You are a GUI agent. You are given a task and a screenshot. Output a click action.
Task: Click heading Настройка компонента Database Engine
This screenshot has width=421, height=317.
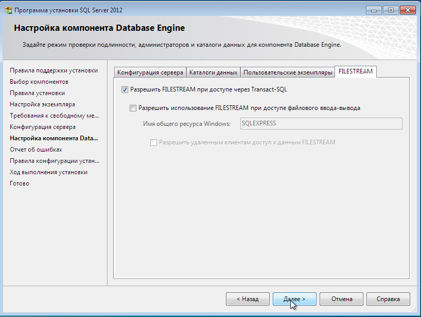pos(99,28)
